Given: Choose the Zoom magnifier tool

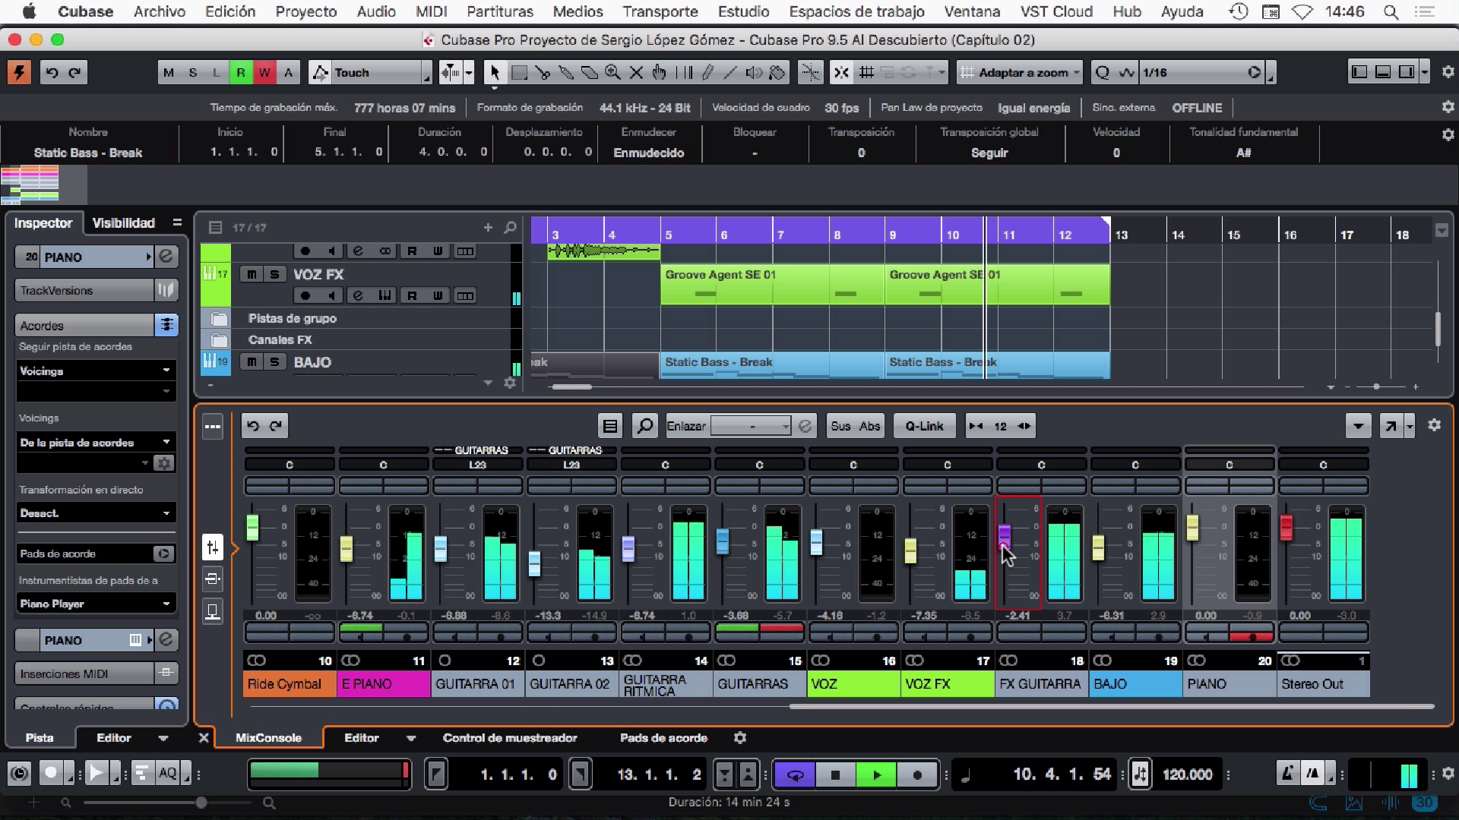Looking at the screenshot, I should 612,73.
